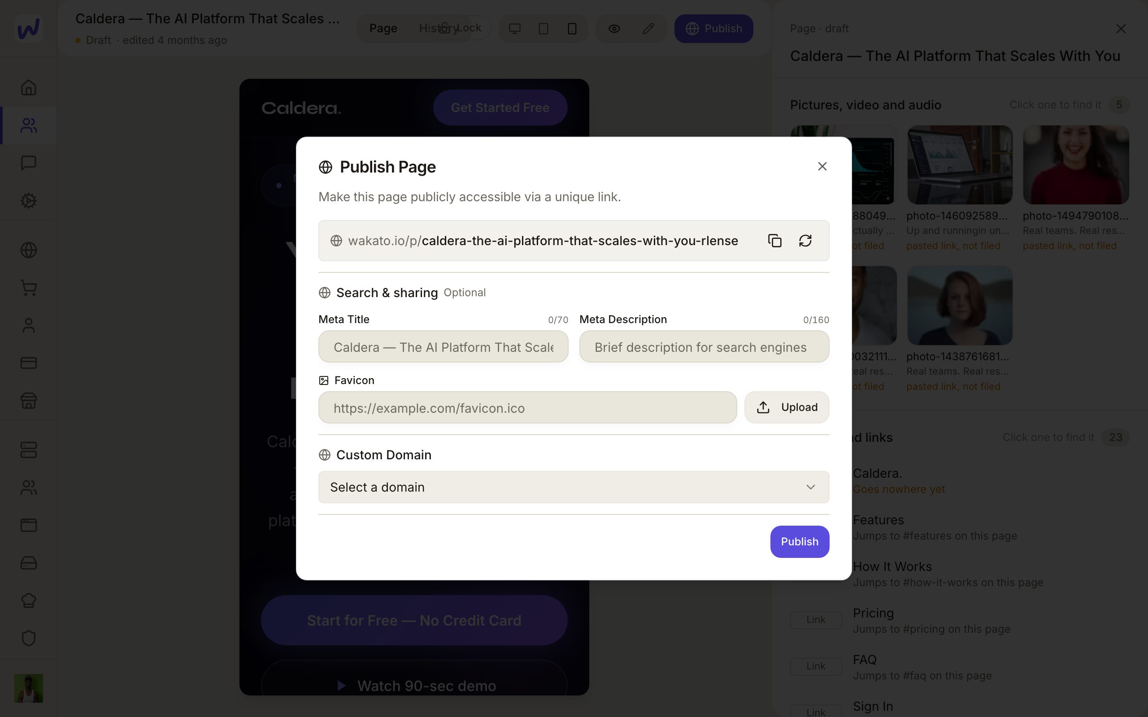Switch to tablet preview device
Screen dimensions: 1148x717
click(x=544, y=29)
